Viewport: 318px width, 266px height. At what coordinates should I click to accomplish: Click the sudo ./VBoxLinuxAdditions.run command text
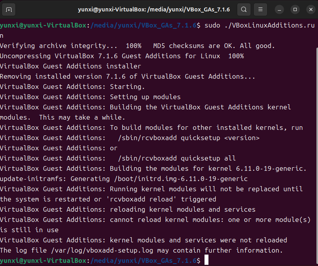(259, 26)
